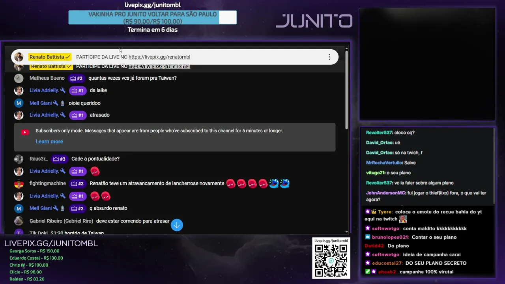Click the Renato Battista verified name badge
Screen dimensions: 505x284
[50, 57]
